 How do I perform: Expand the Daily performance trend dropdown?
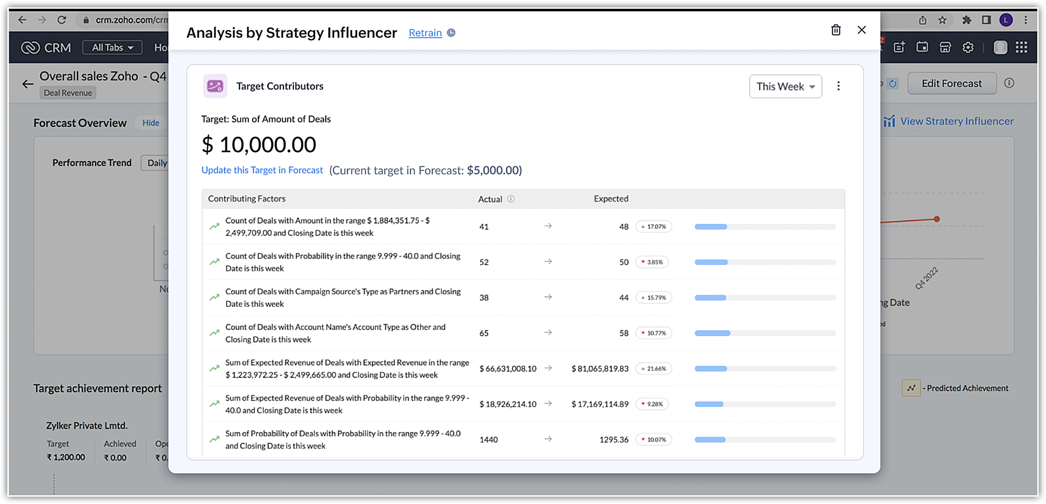(156, 163)
